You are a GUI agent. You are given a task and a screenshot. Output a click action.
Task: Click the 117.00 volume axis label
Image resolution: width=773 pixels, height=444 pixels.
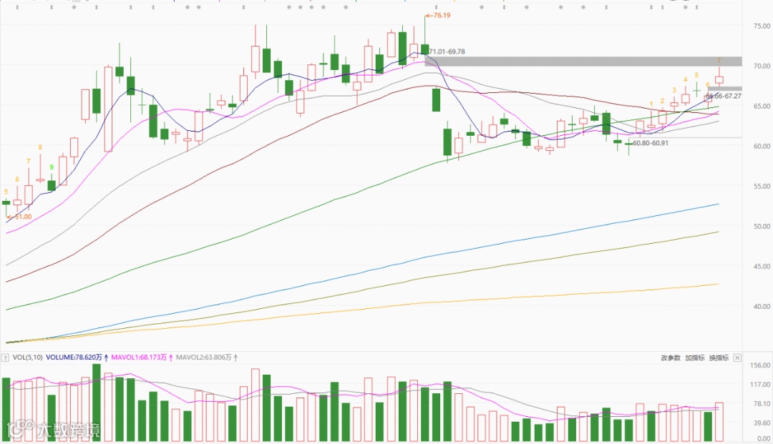[760, 385]
